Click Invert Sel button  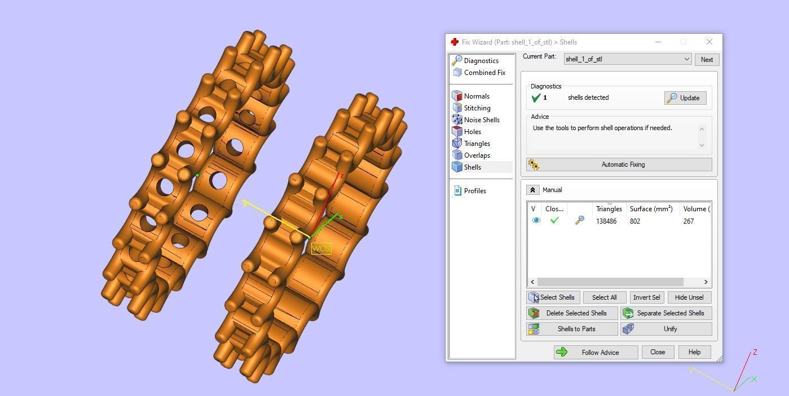point(646,297)
